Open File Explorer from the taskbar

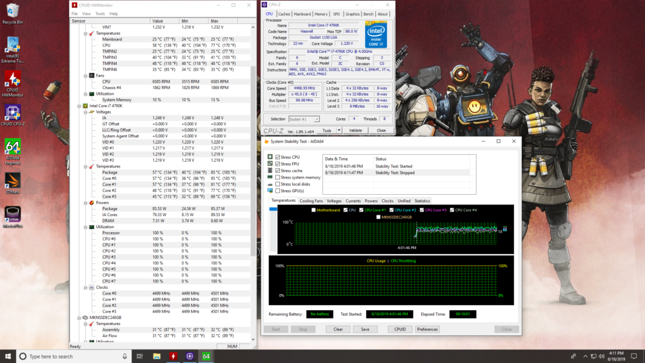pos(156,356)
